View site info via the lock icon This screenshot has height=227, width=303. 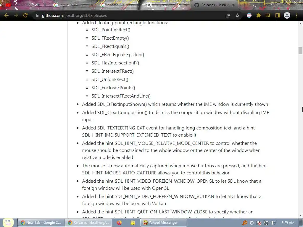[x=37, y=15]
